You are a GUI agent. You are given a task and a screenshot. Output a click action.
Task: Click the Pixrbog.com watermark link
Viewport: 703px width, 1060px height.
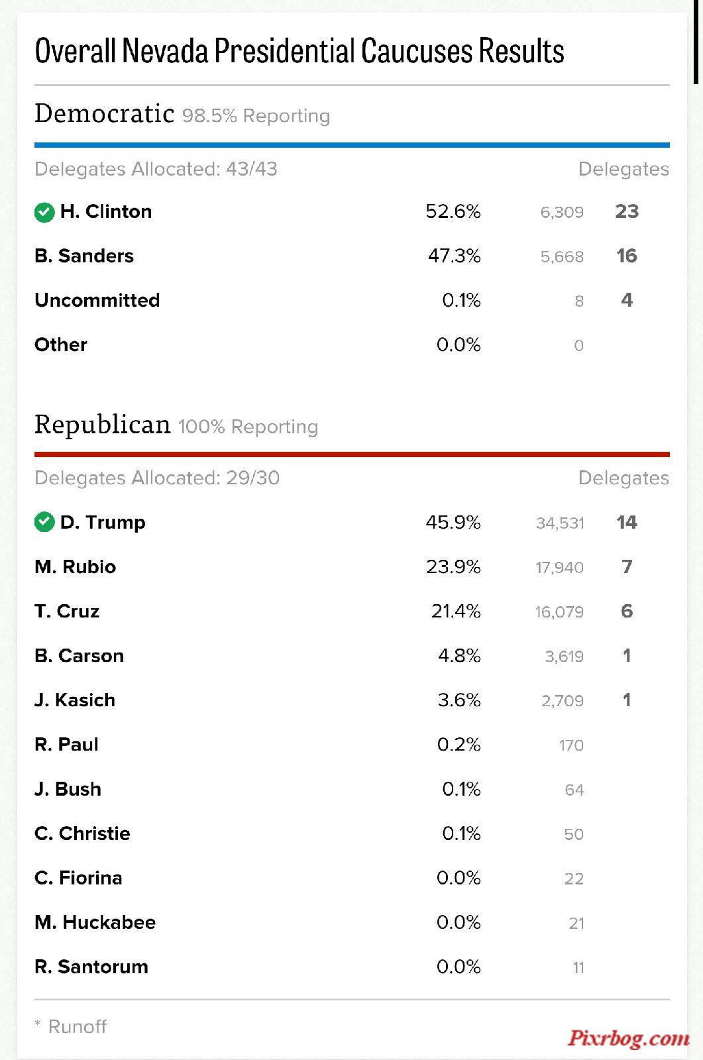628,1038
